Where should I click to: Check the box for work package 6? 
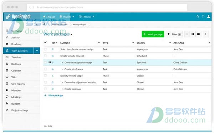(x=45, y=69)
